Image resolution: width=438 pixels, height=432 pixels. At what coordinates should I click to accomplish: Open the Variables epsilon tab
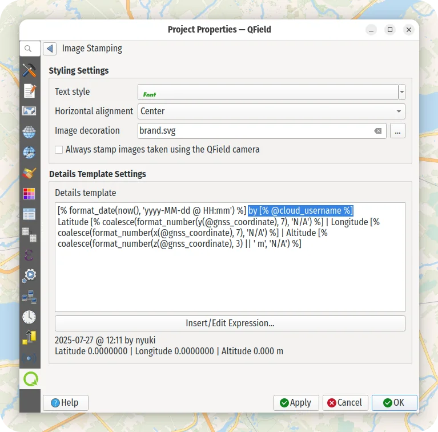pos(29,255)
